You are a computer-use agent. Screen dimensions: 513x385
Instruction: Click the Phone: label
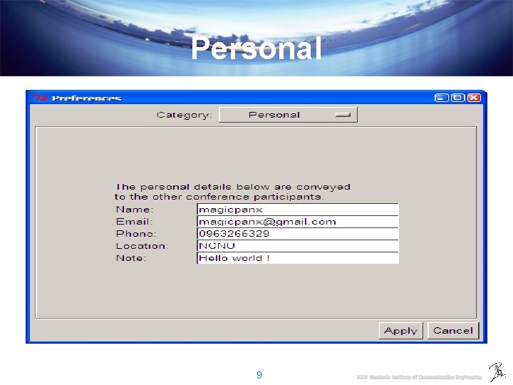[136, 234]
